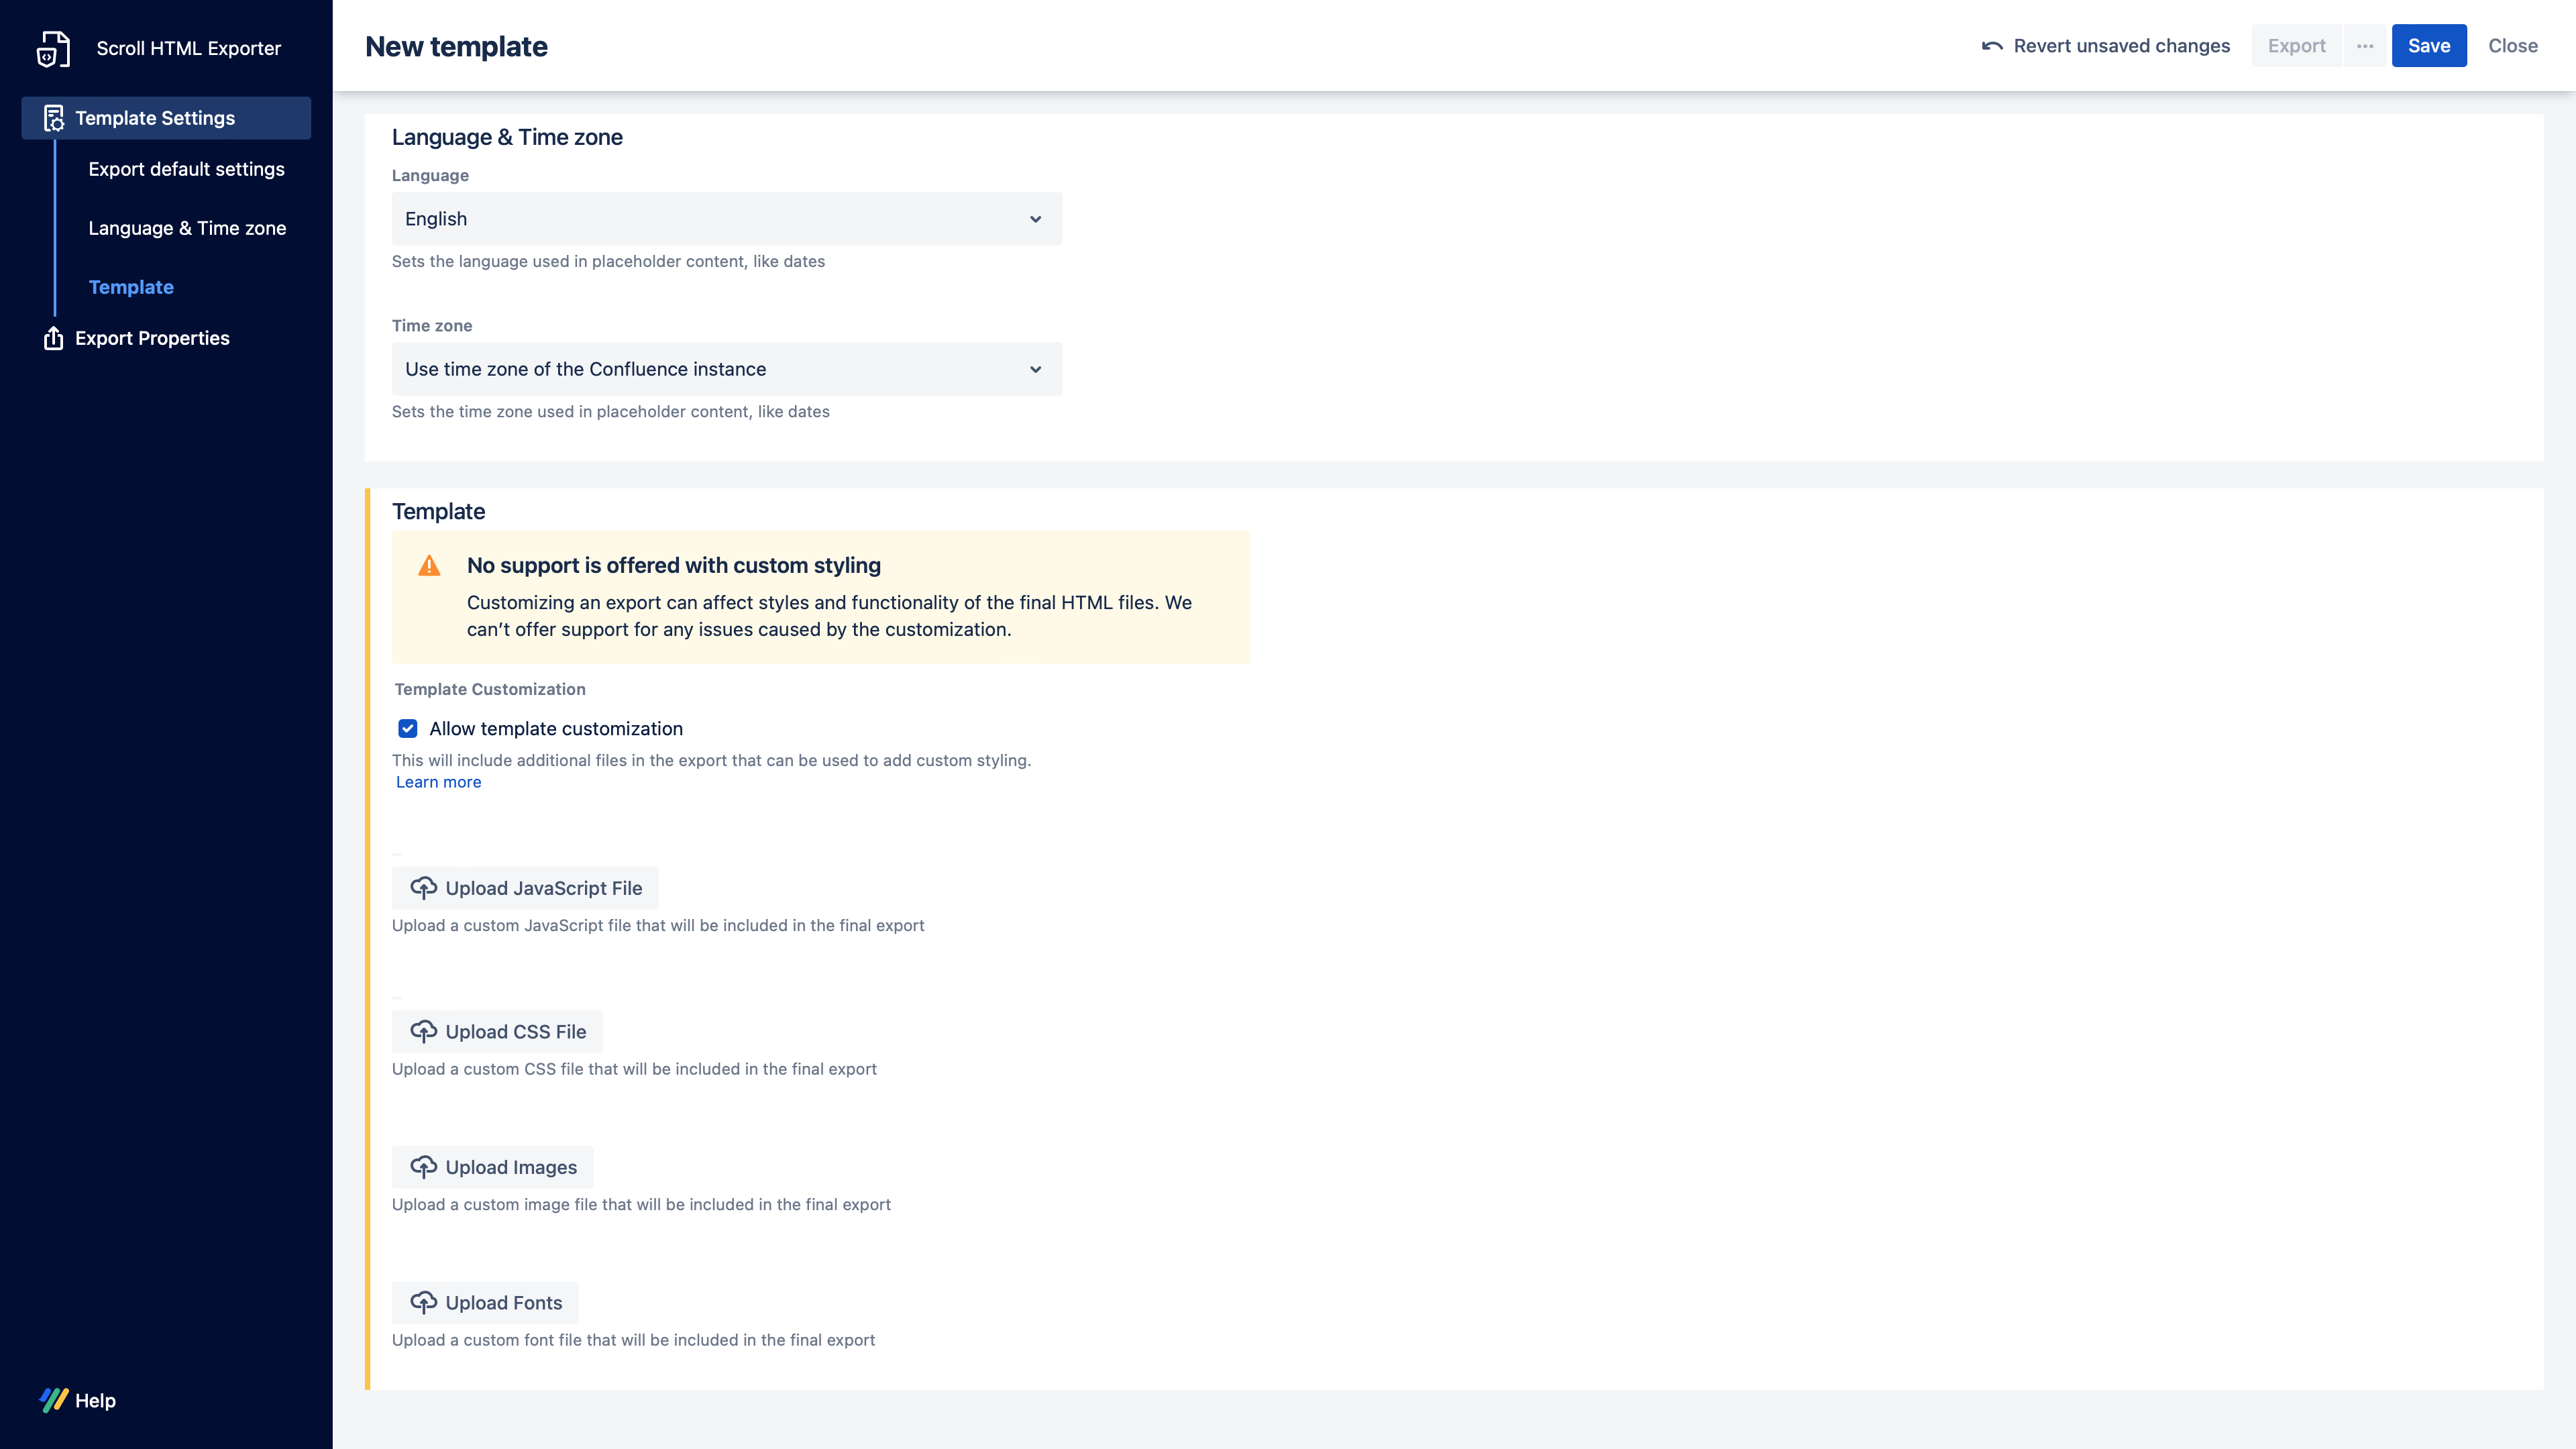Click the Help logo icon at bottom
2576x1449 pixels.
(x=54, y=1400)
